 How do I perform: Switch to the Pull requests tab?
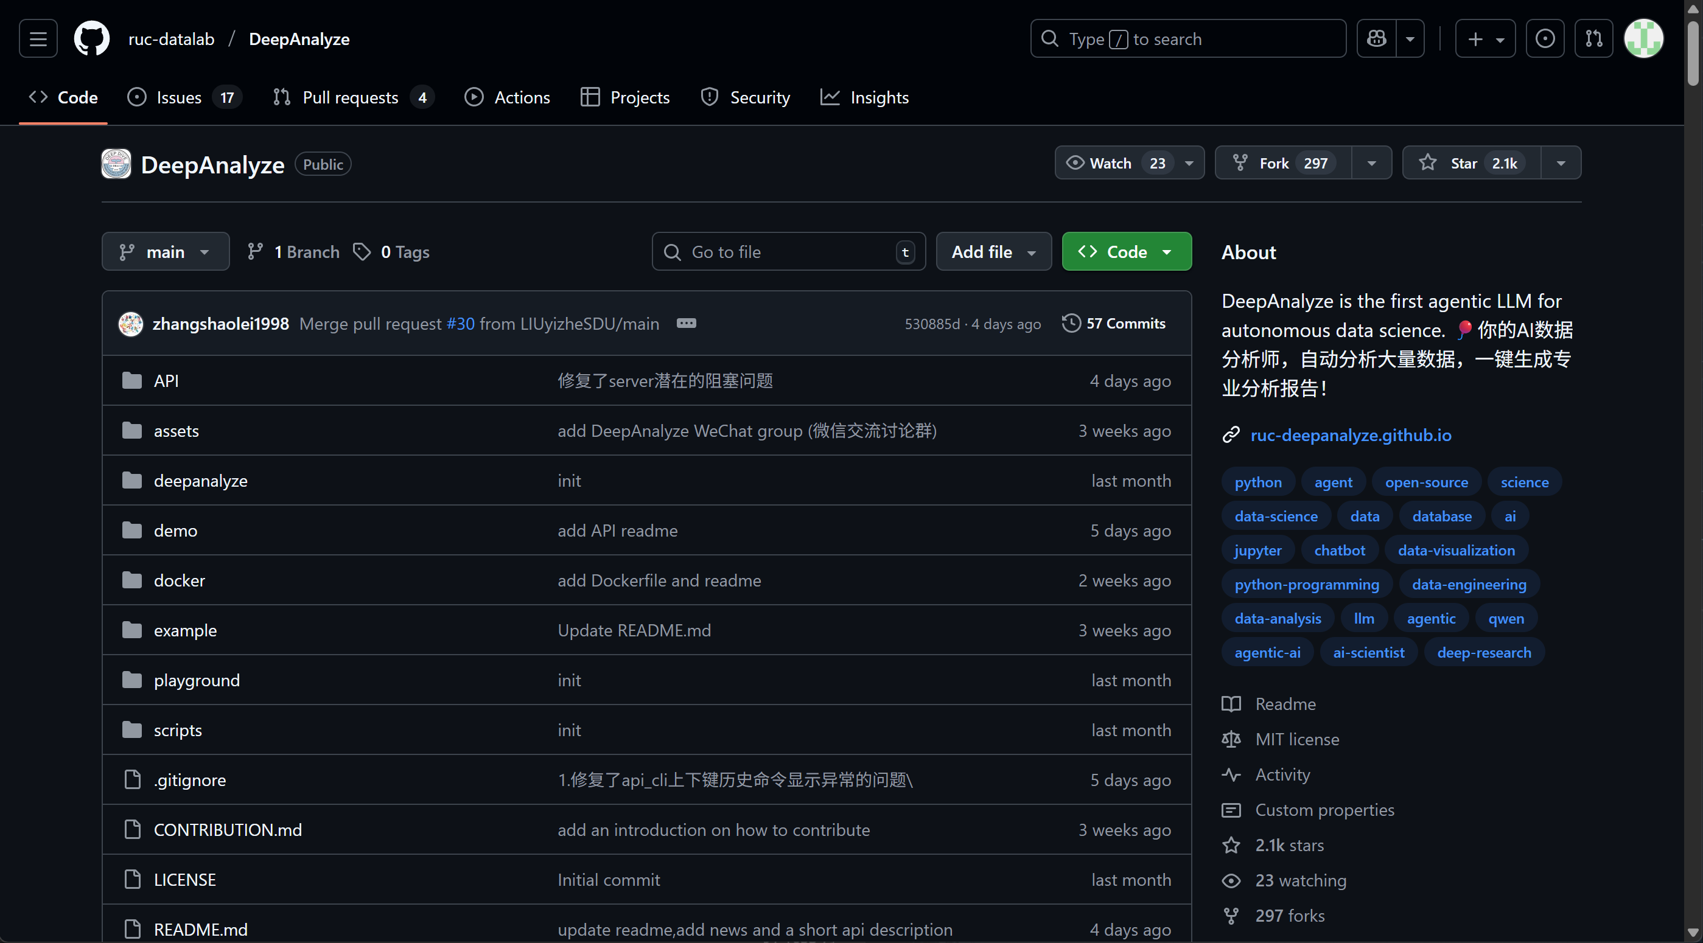[354, 97]
